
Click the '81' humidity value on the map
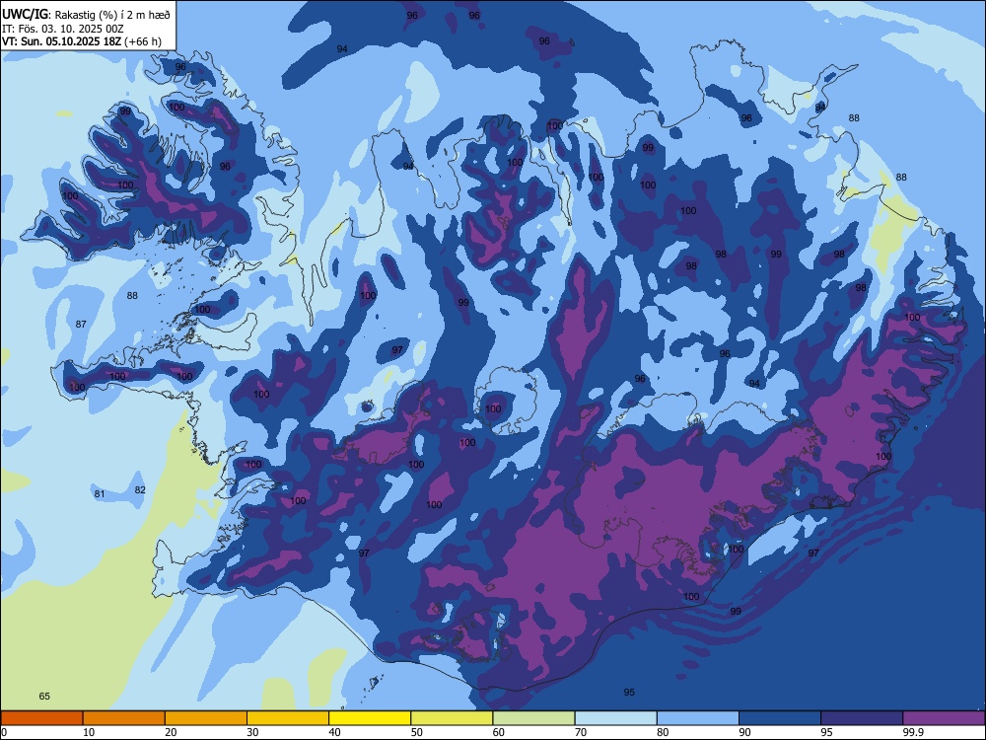tap(100, 494)
